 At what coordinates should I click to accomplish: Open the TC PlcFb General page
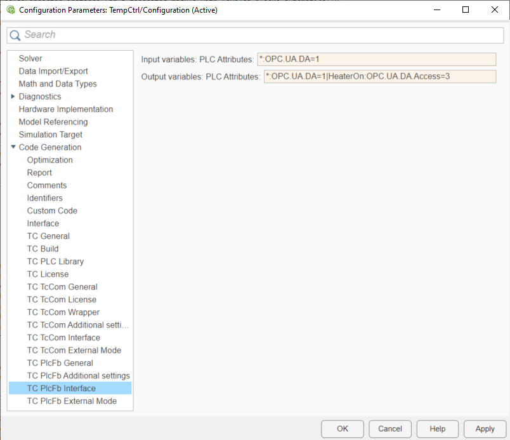click(60, 363)
